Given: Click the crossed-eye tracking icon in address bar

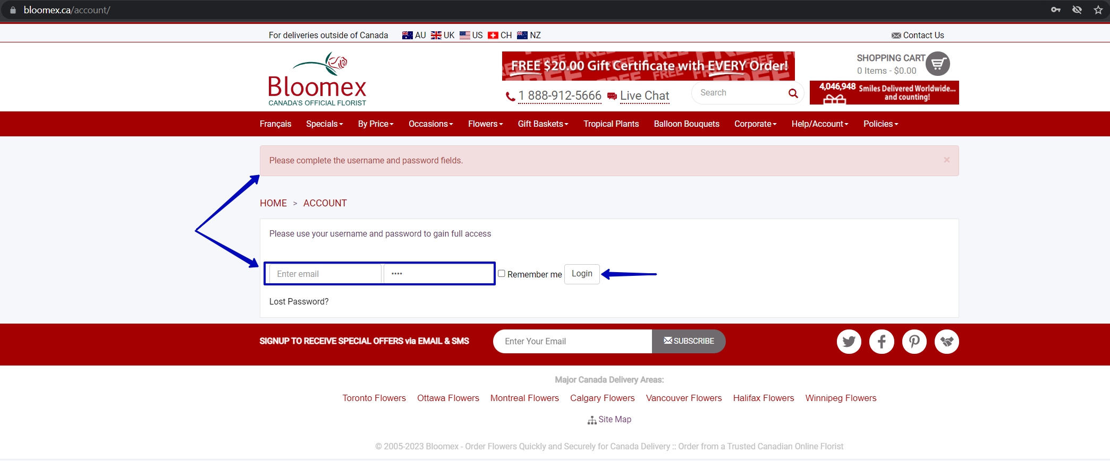Looking at the screenshot, I should [x=1077, y=10].
